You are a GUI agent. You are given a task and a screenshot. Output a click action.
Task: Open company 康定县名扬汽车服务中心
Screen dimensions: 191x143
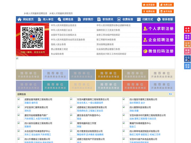pyautogui.click(x=89, y=115)
